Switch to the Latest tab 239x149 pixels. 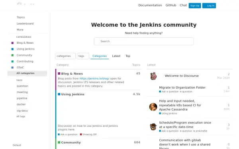pos(116,56)
